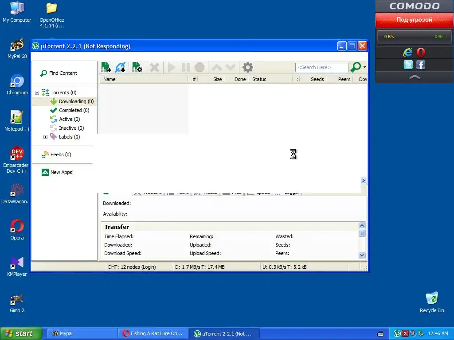
Task: Open New Apps! in sidebar
Action: 58,172
